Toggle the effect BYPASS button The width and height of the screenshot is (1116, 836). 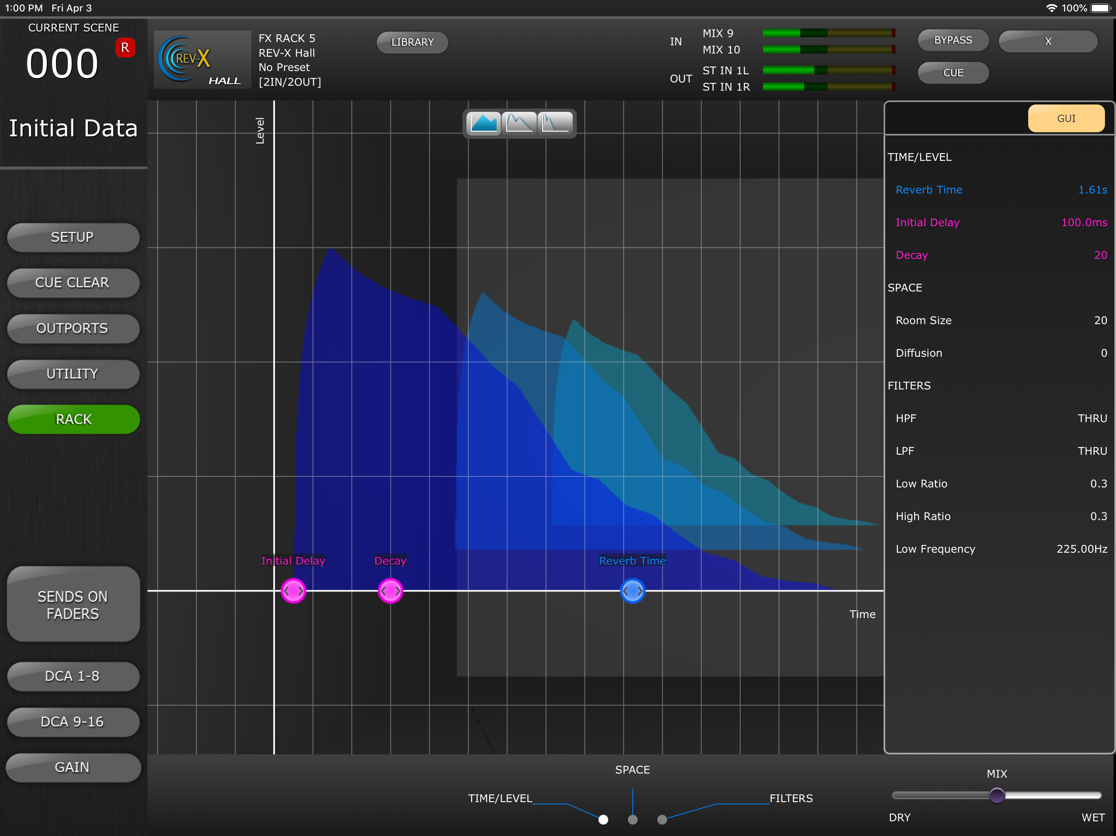[x=953, y=40]
